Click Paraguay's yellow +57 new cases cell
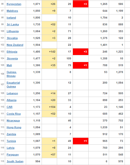 click(49, 155)
